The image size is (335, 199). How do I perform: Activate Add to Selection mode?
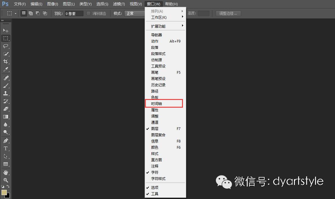(31, 13)
